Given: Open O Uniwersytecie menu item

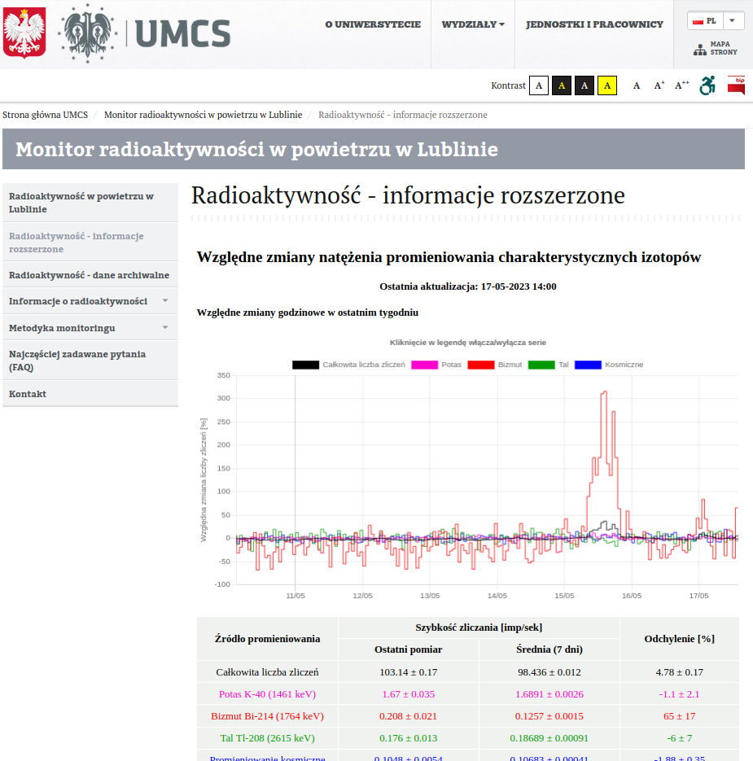Looking at the screenshot, I should 373,24.
